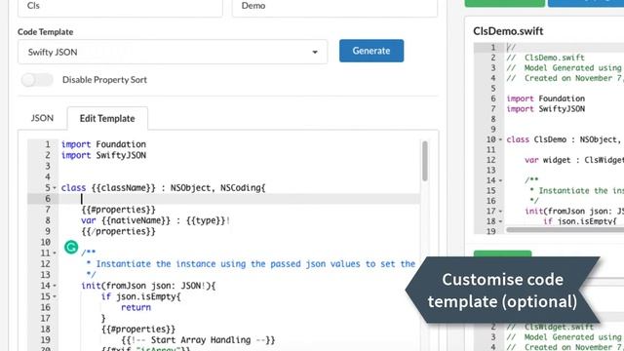
Task: Switch to the JSON tab
Action: (x=42, y=118)
